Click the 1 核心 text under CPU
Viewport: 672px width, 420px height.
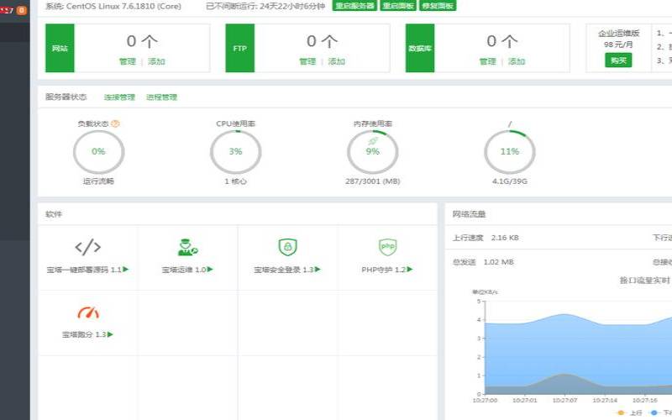236,181
